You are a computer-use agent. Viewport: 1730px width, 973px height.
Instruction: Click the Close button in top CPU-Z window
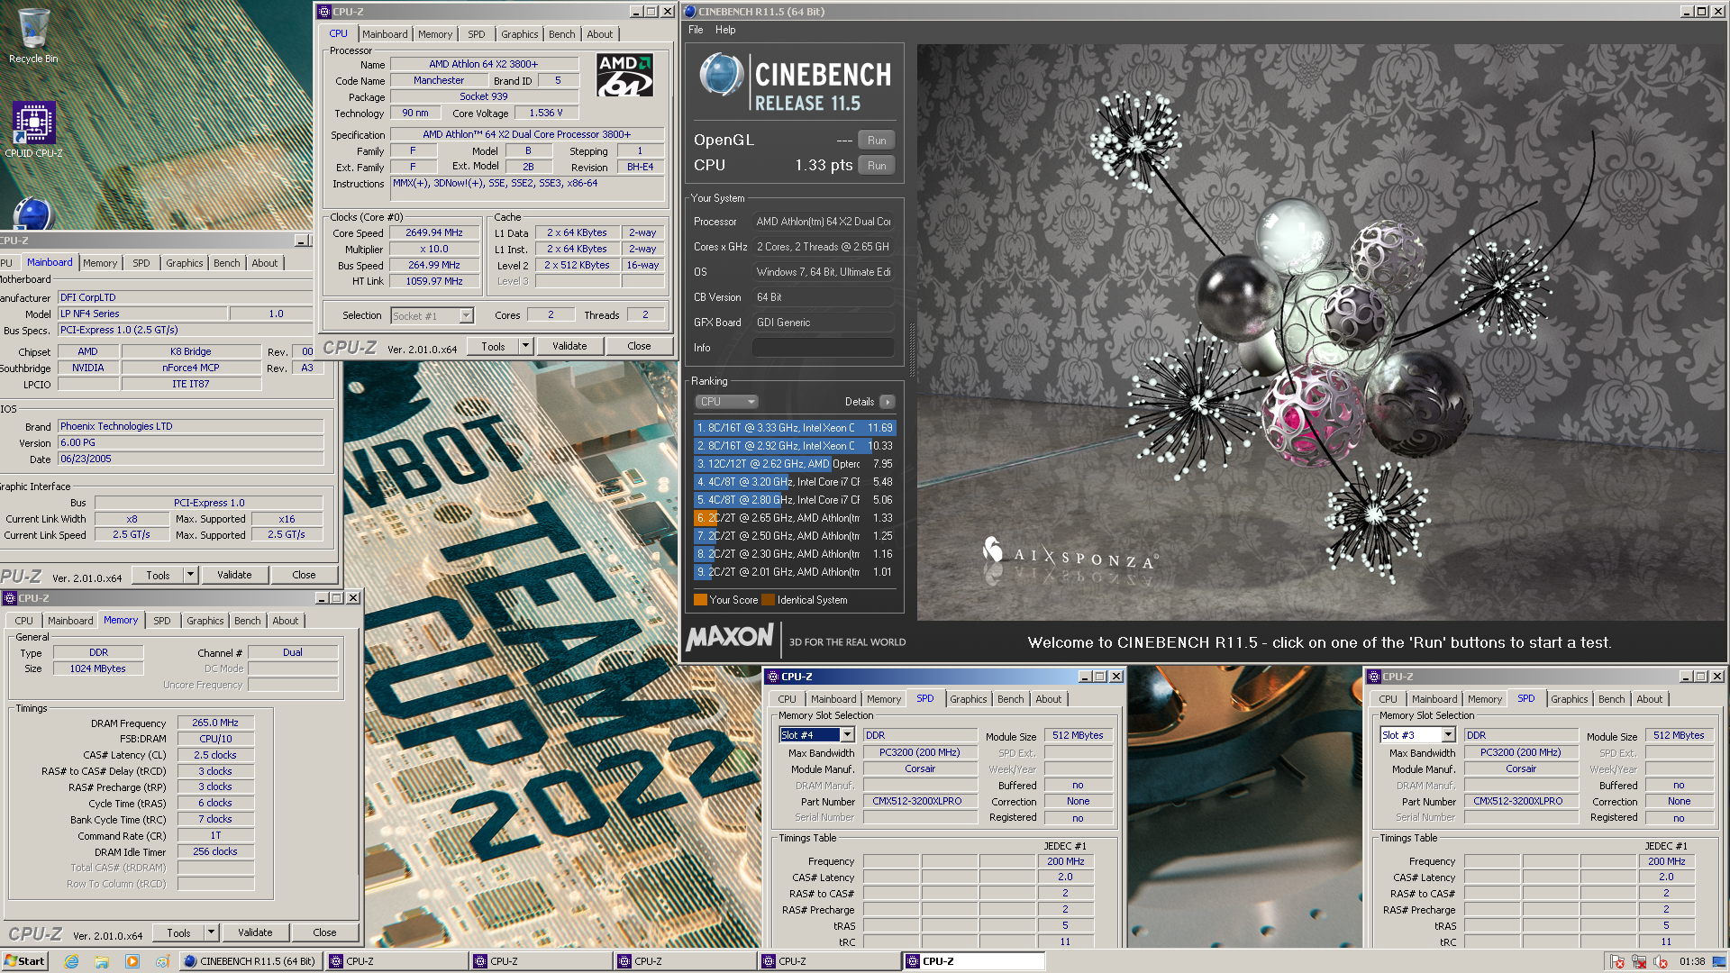point(639,346)
